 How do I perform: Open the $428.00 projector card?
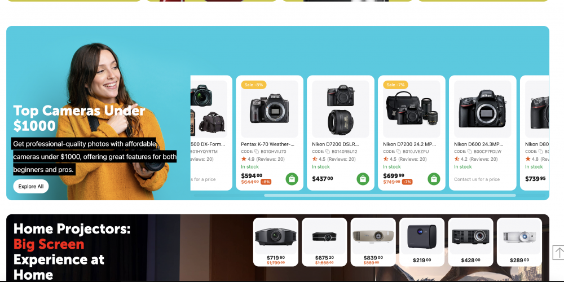coord(470,242)
